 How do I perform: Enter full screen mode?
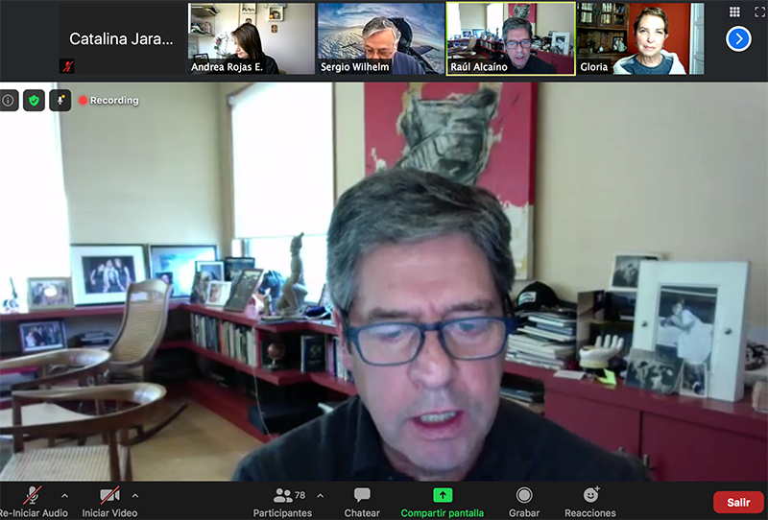[x=758, y=12]
